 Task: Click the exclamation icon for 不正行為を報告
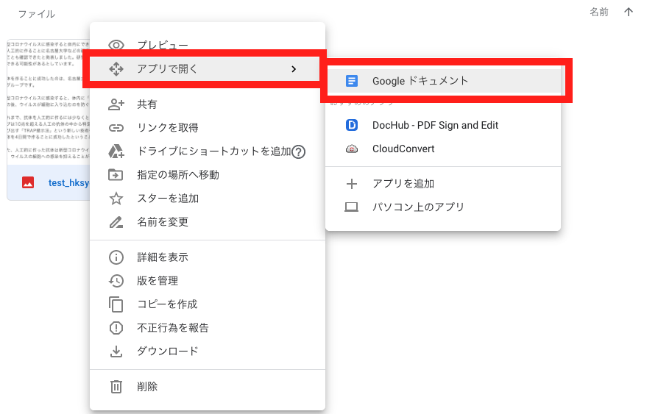116,327
